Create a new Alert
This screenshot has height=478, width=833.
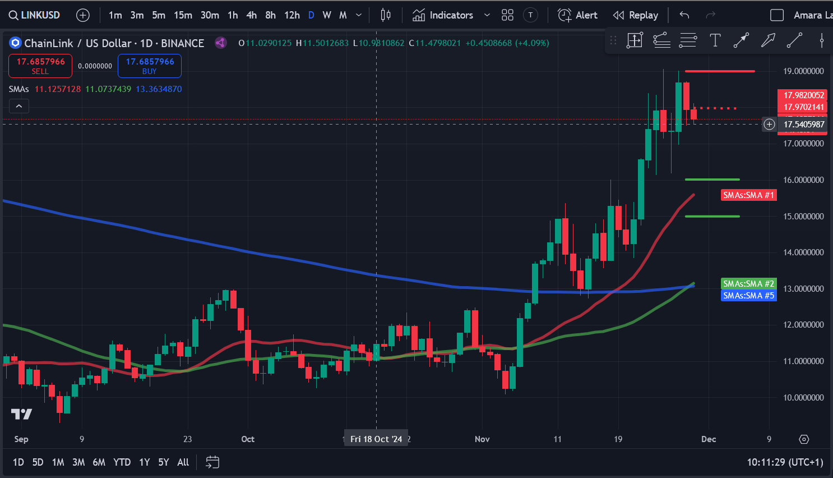pyautogui.click(x=577, y=15)
